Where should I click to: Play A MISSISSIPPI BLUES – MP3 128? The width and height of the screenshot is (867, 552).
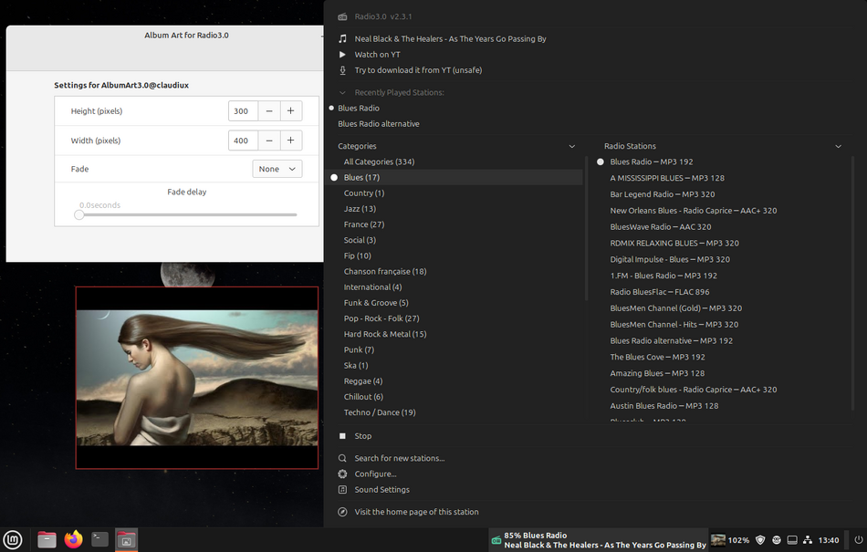tap(667, 178)
